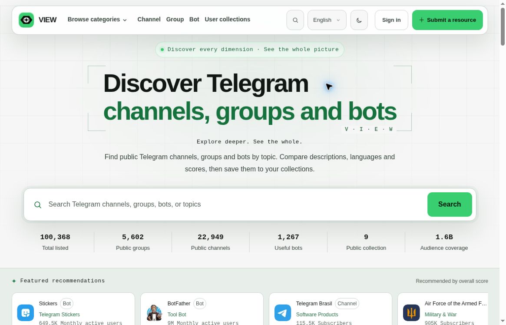Click the Telegram Brasil paper-plane icon
Image resolution: width=506 pixels, height=325 pixels.
(282, 313)
